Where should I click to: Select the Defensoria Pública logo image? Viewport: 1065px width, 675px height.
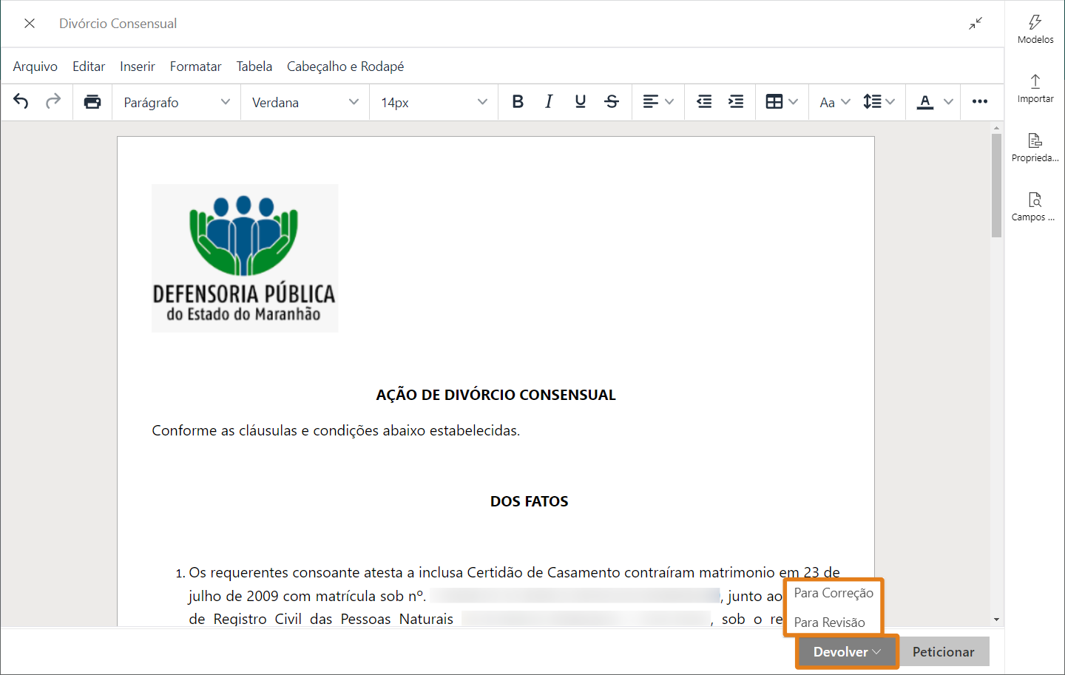tap(245, 258)
